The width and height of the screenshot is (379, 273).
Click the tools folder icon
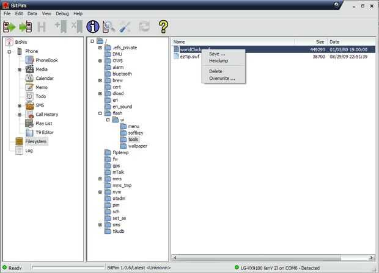click(123, 140)
